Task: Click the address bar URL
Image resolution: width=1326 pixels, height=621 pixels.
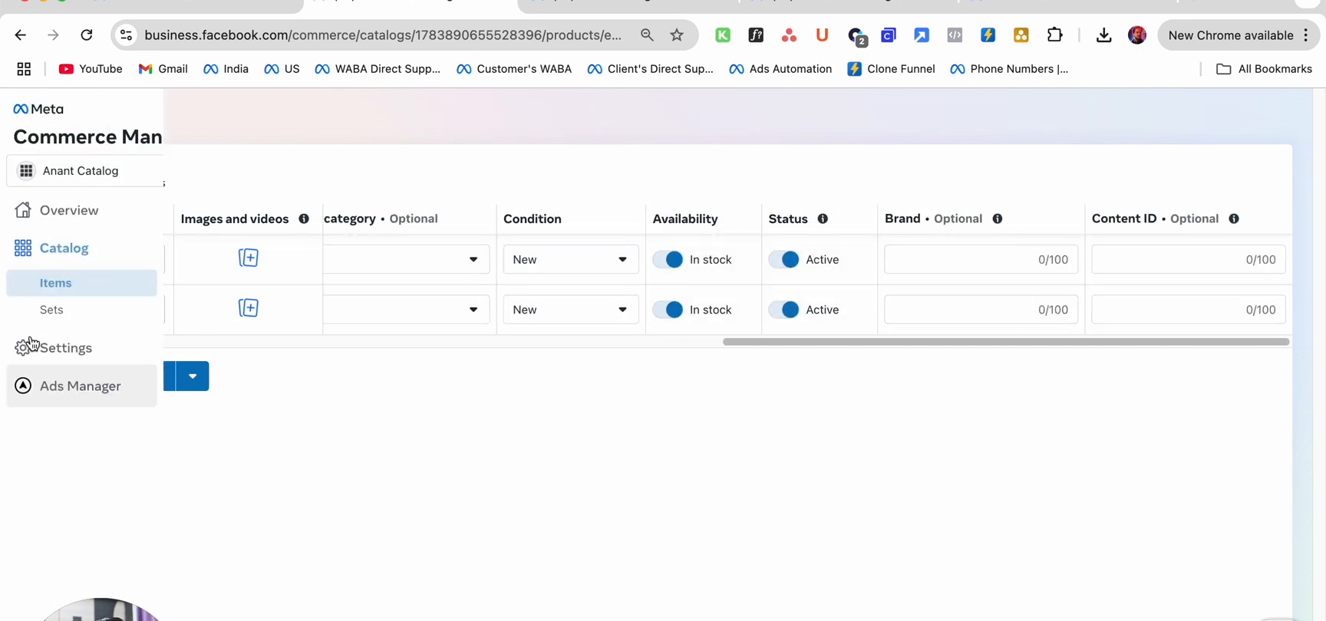Action: pos(383,35)
